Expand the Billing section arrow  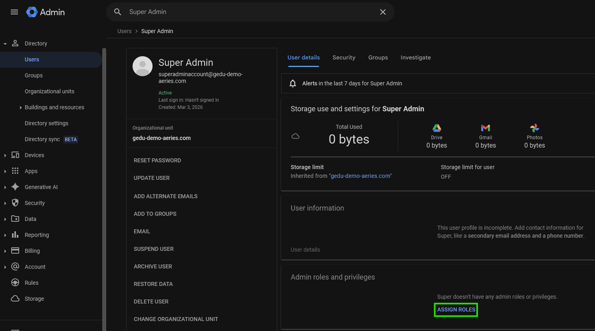[x=5, y=251]
